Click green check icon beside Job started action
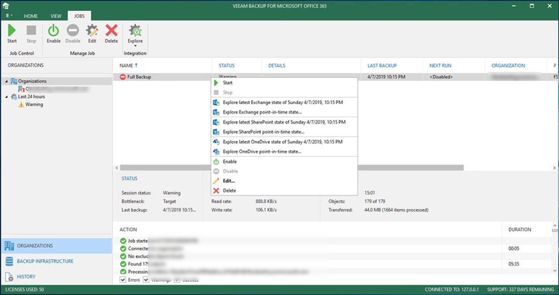Viewport: 559px width, 295px height. 123,240
